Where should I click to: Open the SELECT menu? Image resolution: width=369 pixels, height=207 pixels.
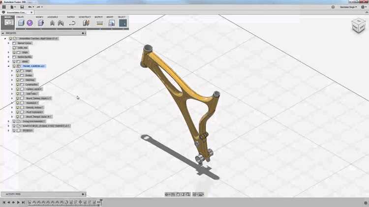pos(122,17)
